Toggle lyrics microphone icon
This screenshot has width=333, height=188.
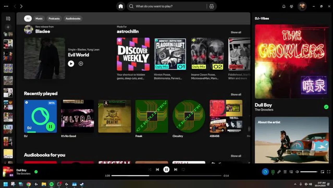click(x=279, y=172)
